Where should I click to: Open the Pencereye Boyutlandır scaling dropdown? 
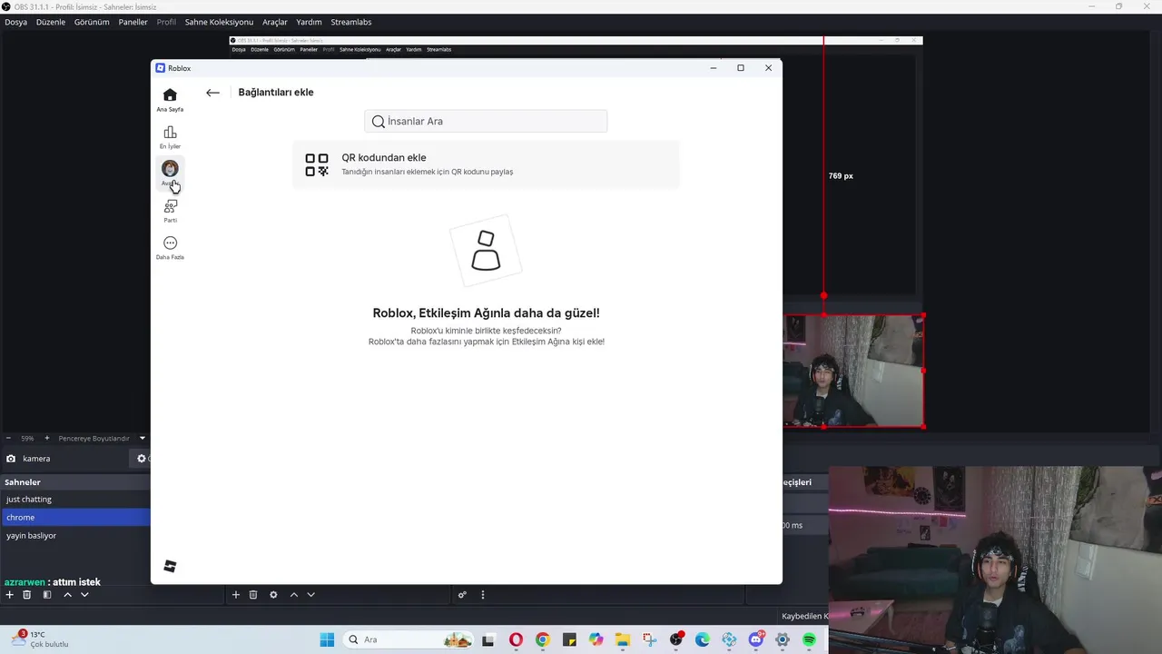pyautogui.click(x=102, y=438)
